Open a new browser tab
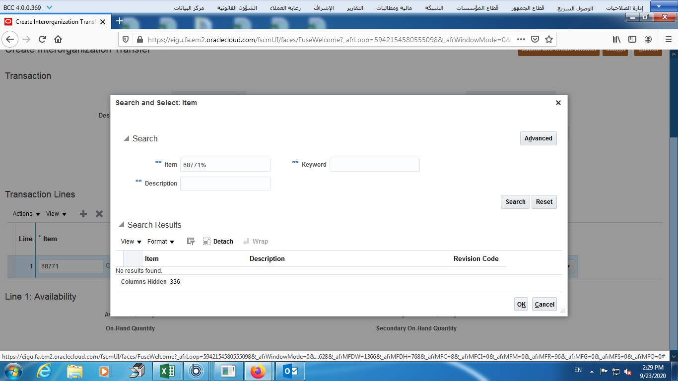This screenshot has width=678, height=381. pyautogui.click(x=119, y=21)
